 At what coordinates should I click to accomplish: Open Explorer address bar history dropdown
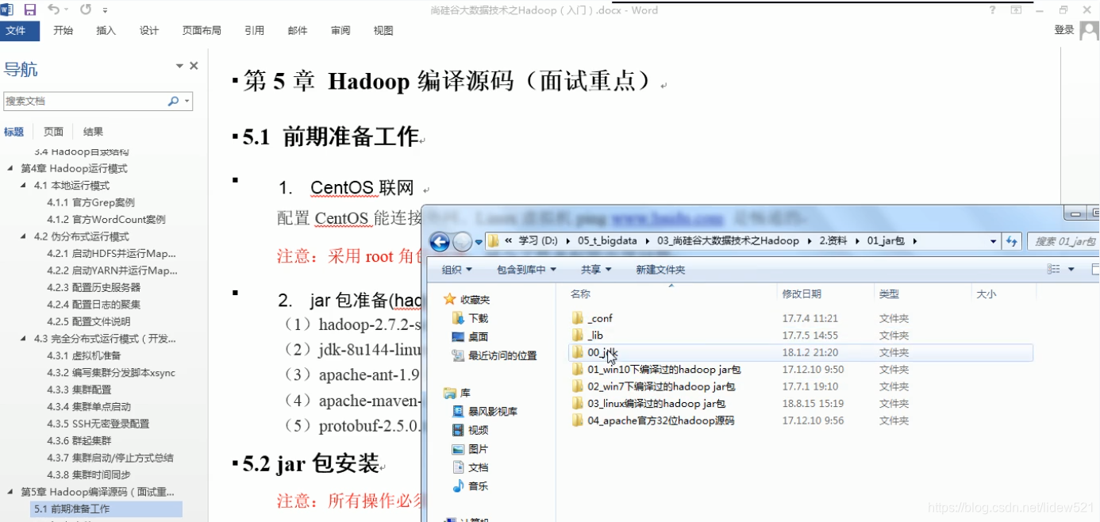[x=993, y=241]
